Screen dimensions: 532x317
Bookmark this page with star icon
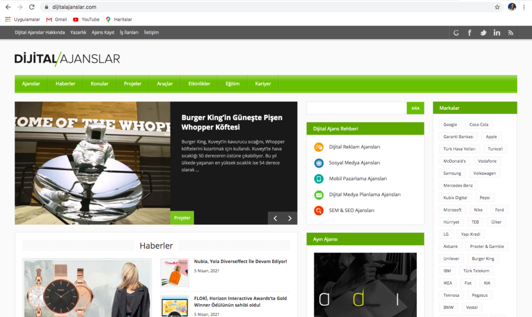click(x=497, y=7)
